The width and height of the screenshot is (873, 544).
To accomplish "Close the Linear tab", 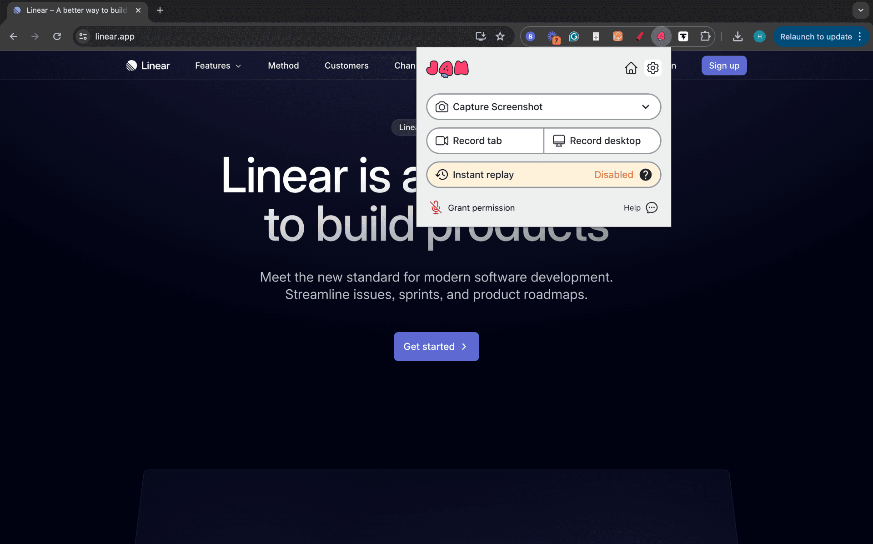I will click(x=138, y=10).
